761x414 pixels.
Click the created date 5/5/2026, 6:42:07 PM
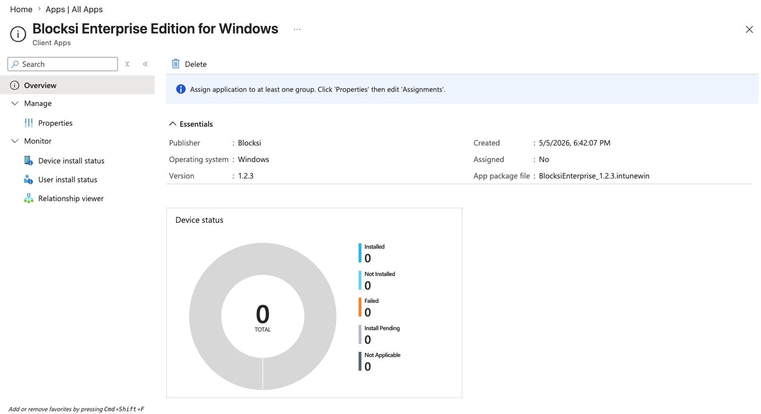pos(574,143)
